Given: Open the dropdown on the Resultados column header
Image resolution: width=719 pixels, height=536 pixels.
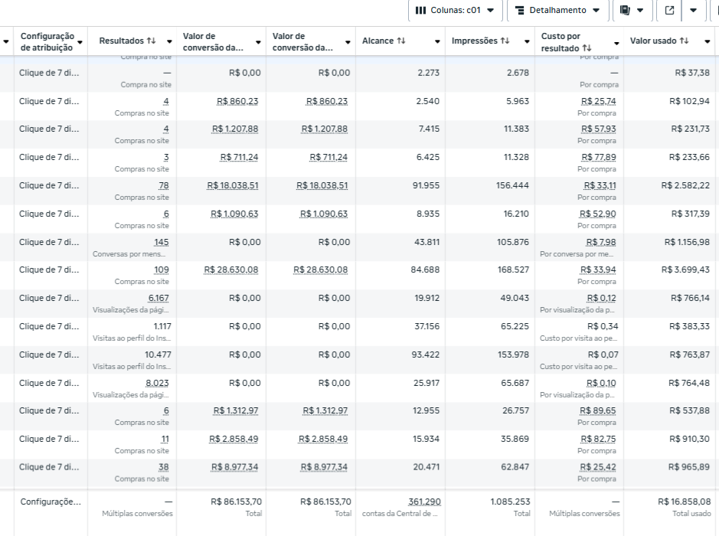Looking at the screenshot, I should coord(168,41).
